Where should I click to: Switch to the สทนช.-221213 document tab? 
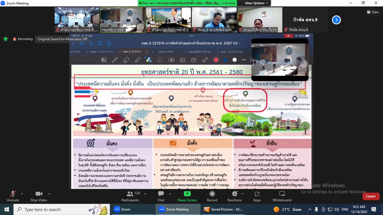(102, 52)
